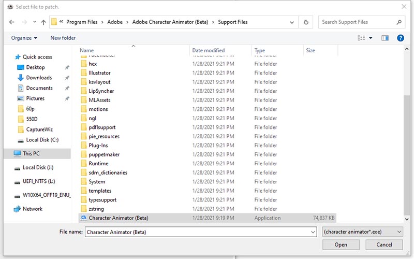Select Quick access in sidebar

[37, 57]
